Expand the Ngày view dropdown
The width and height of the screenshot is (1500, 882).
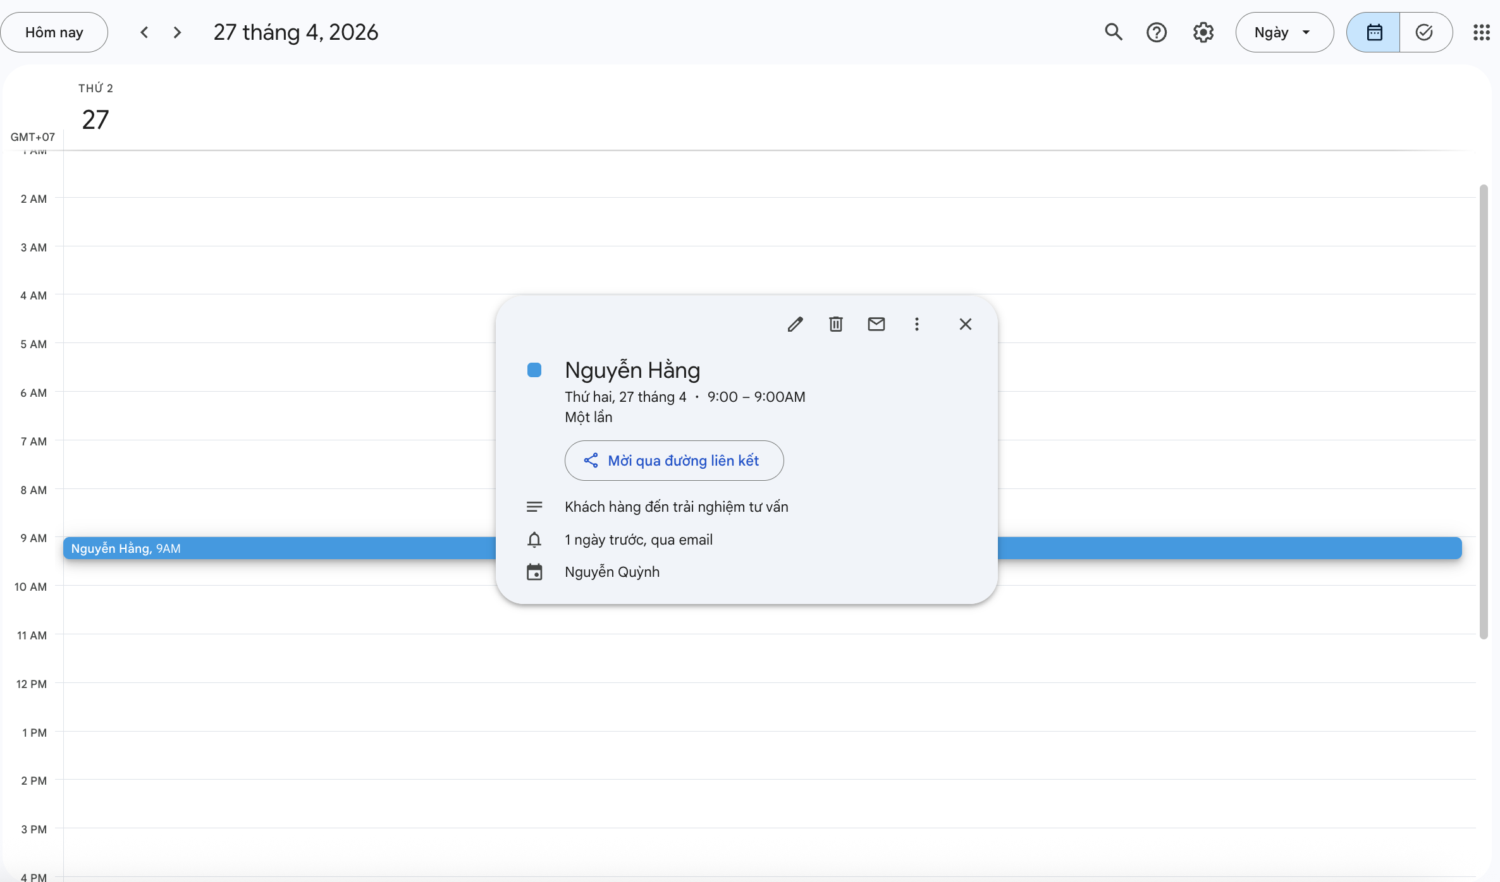[x=1284, y=32]
